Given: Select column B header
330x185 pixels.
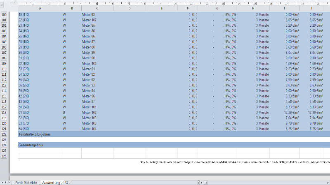Looking at the screenshot, I should [72, 8].
